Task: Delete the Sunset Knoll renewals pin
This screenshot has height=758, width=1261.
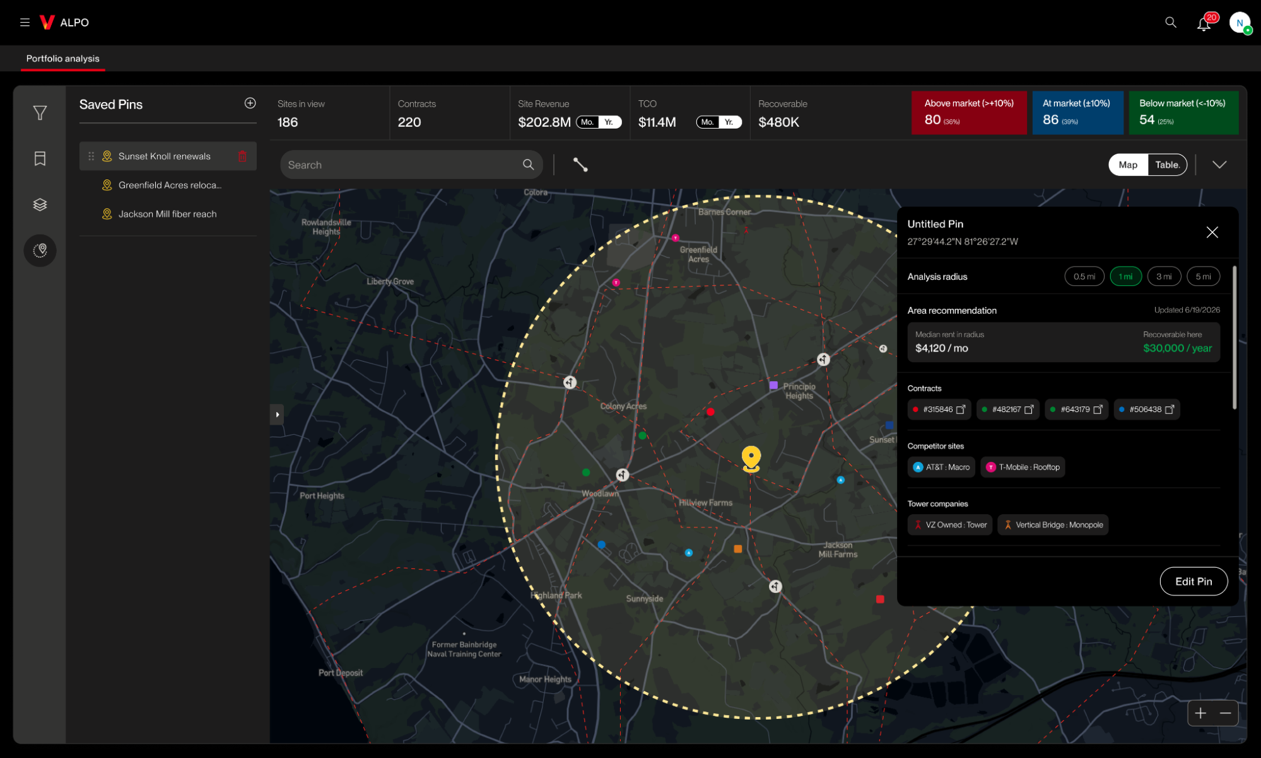Action: (x=242, y=156)
